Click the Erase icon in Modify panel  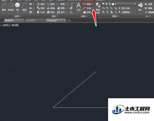(x=71, y=4)
